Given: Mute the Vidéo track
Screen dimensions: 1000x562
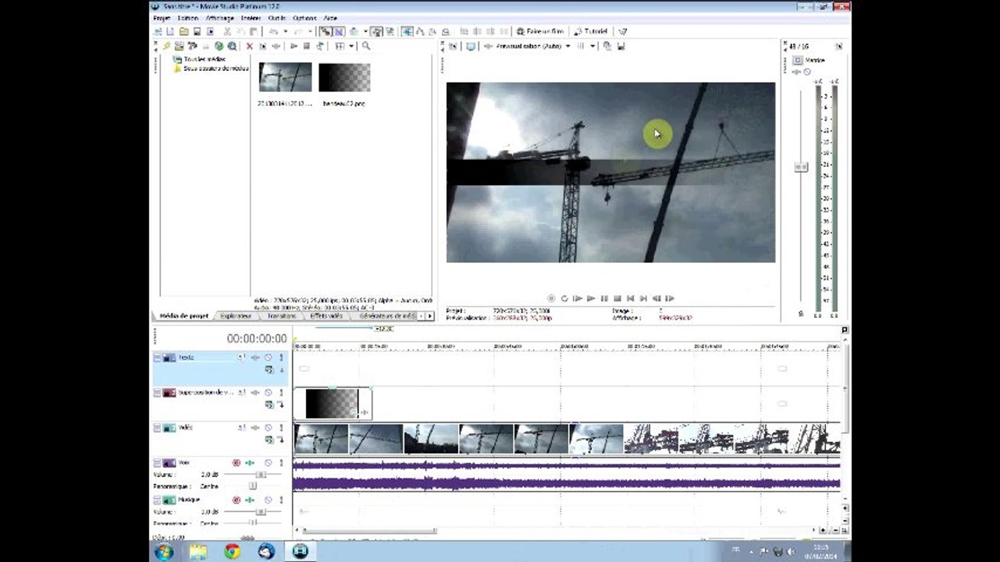Looking at the screenshot, I should [268, 428].
